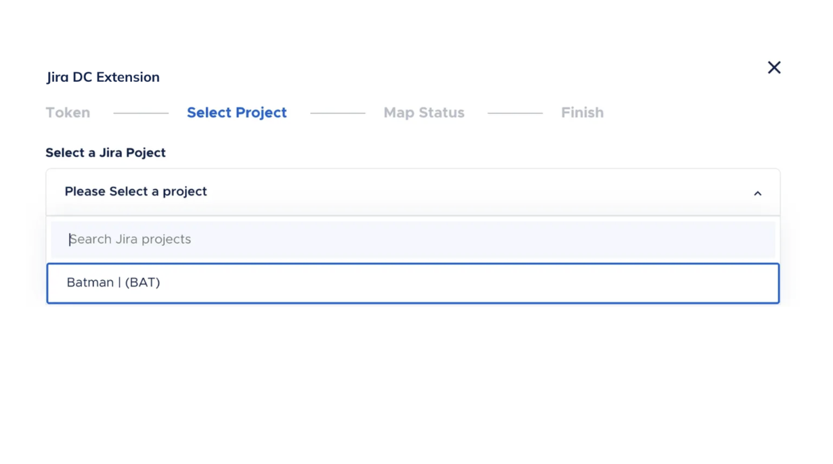833x464 pixels.
Task: Click the connector line before Finish
Action: [515, 113]
